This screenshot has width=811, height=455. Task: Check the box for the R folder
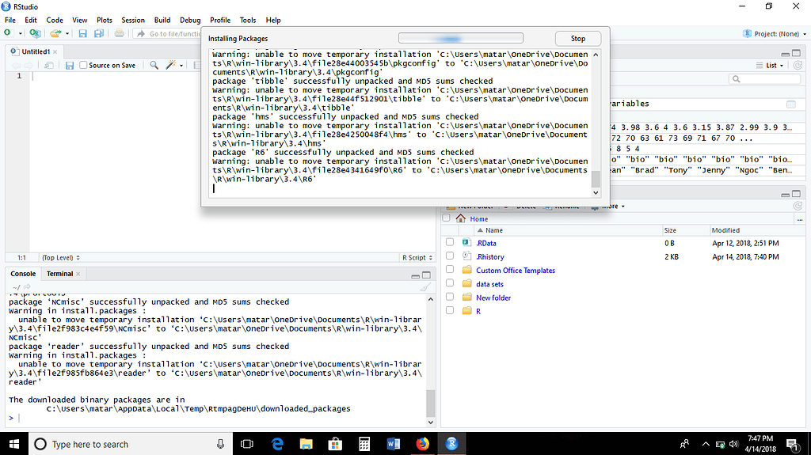(450, 310)
